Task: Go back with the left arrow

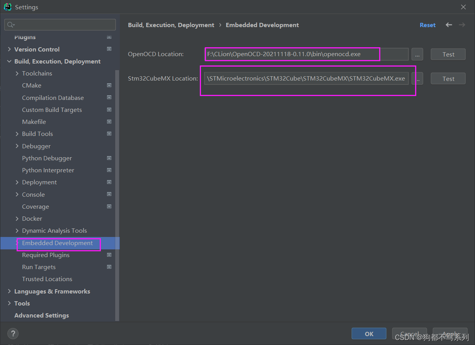Action: pyautogui.click(x=449, y=25)
